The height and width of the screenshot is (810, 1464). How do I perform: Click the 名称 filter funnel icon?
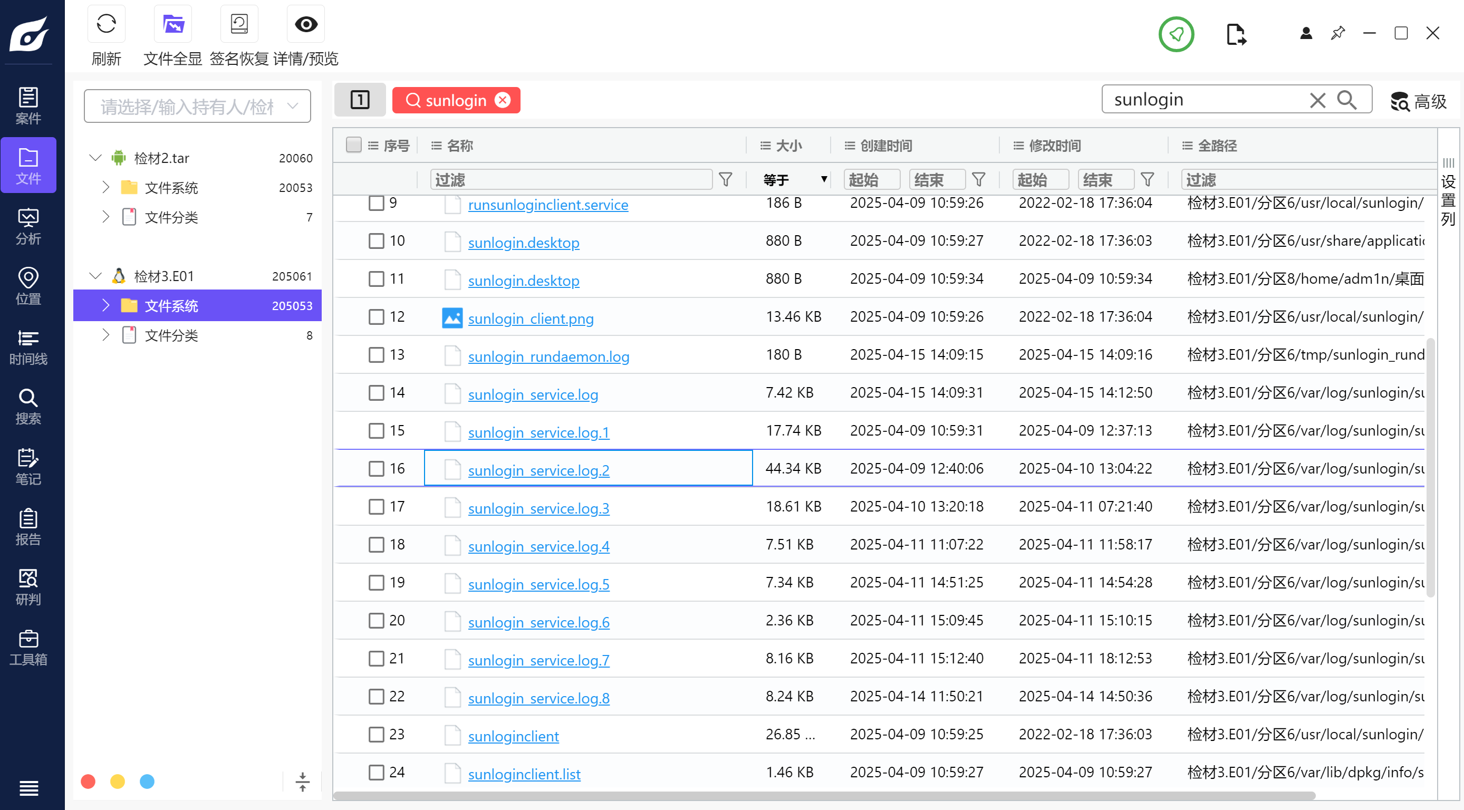(725, 180)
